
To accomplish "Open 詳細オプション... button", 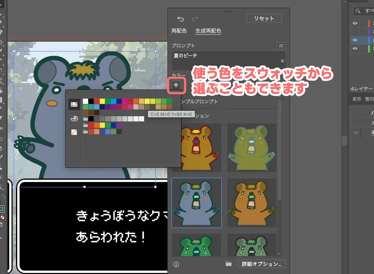I will (x=262, y=264).
